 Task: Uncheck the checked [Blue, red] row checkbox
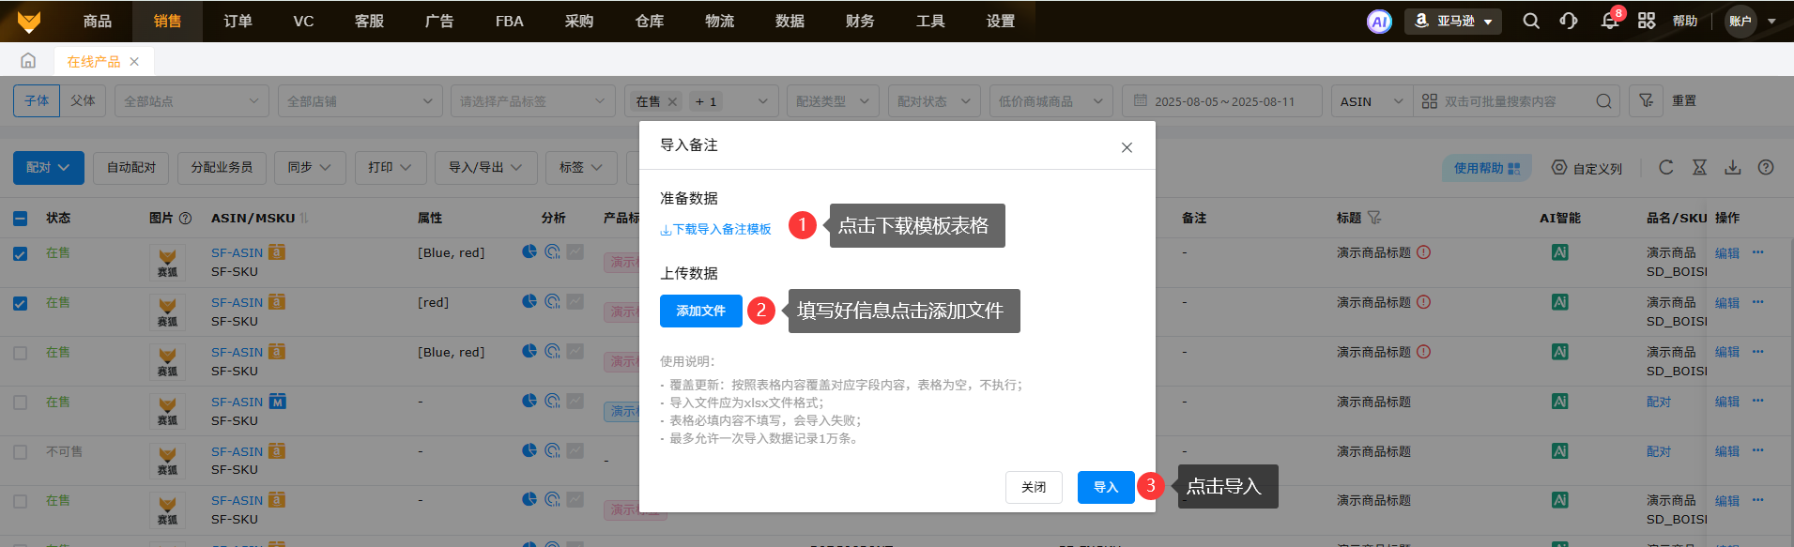pyautogui.click(x=21, y=253)
